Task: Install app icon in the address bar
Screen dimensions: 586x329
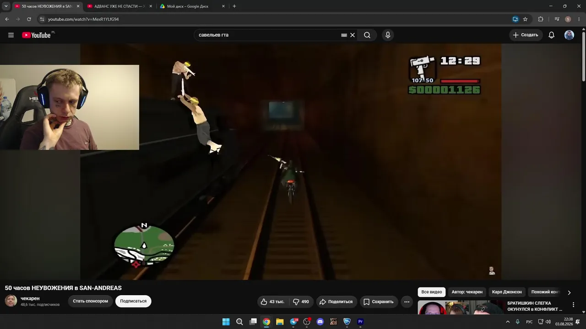Action: click(515, 19)
